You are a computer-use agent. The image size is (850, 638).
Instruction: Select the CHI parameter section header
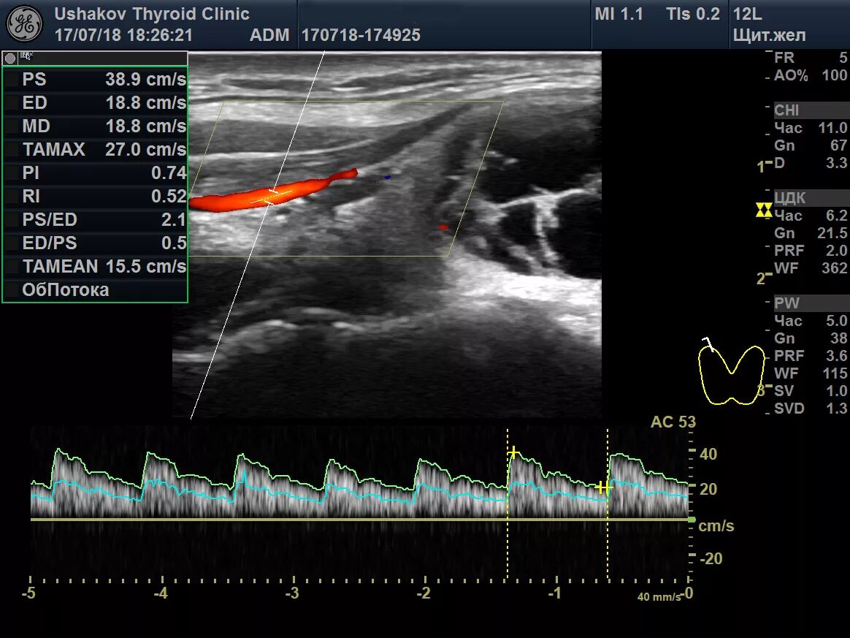pos(811,110)
